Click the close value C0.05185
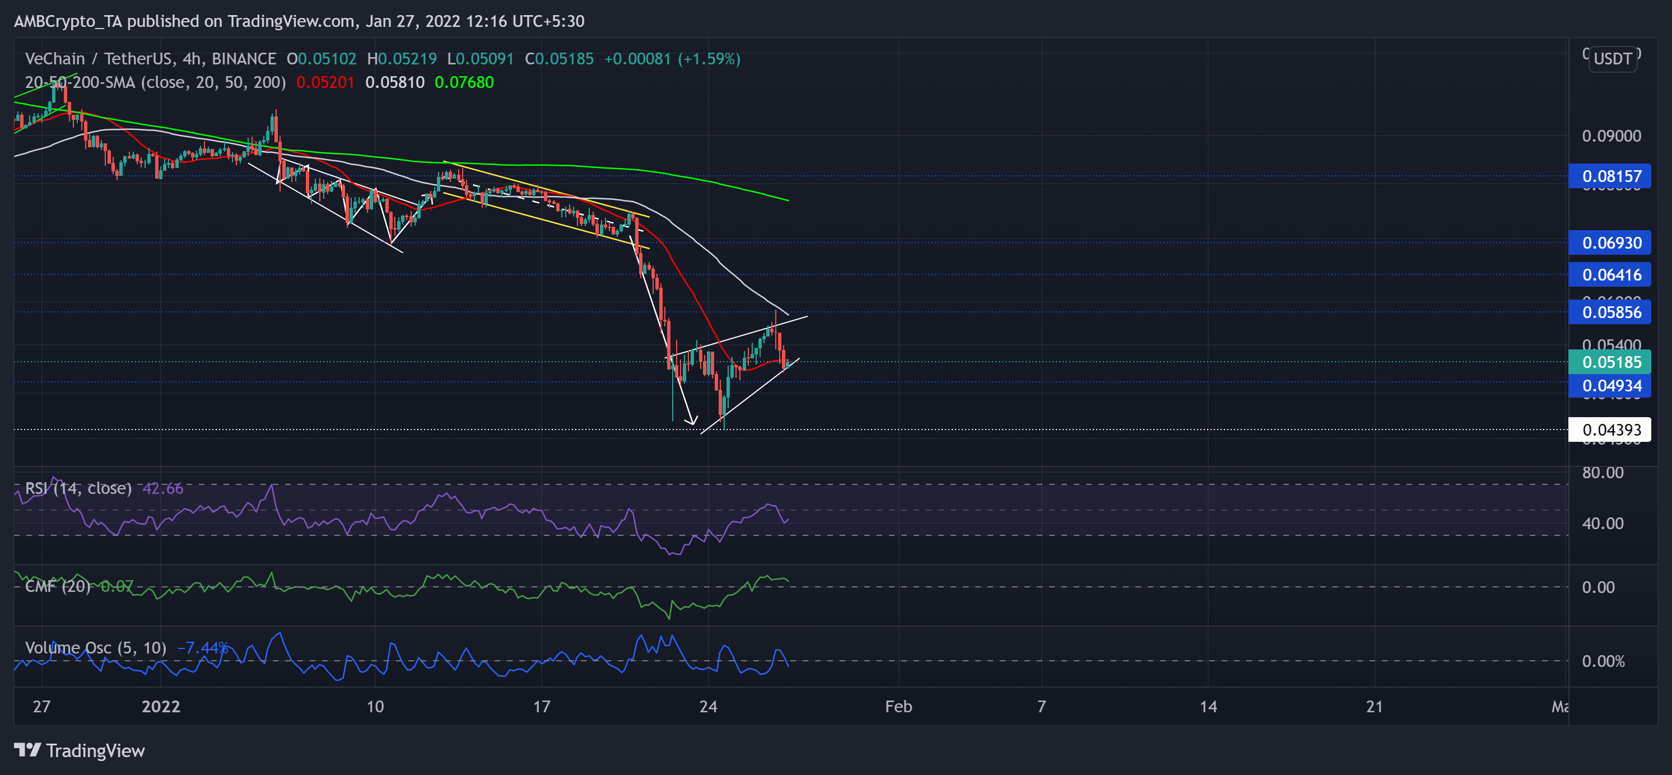Screen dimensions: 1672x775 click(x=559, y=58)
